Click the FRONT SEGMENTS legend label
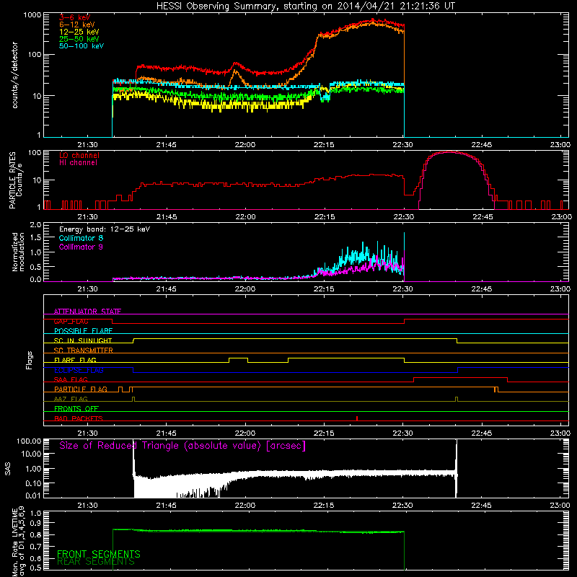Viewport: 577px width, 577px height. coord(99,554)
